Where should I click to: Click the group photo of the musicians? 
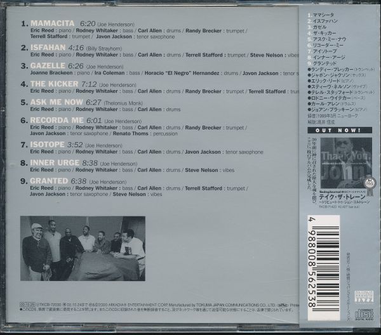tap(83, 248)
